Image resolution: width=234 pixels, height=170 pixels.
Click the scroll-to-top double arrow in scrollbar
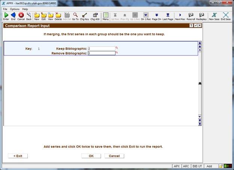click(199, 43)
